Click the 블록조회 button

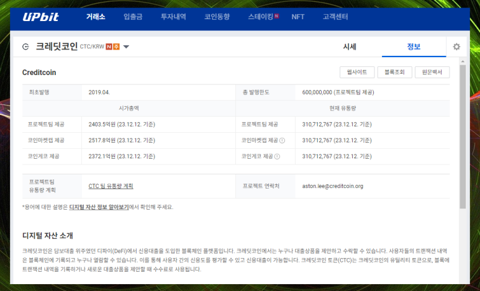(394, 72)
